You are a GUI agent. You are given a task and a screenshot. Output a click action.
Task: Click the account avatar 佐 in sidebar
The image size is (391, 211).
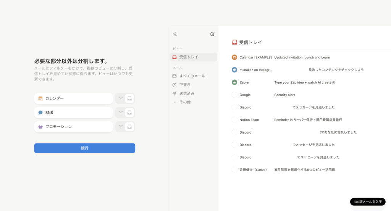coord(175,34)
